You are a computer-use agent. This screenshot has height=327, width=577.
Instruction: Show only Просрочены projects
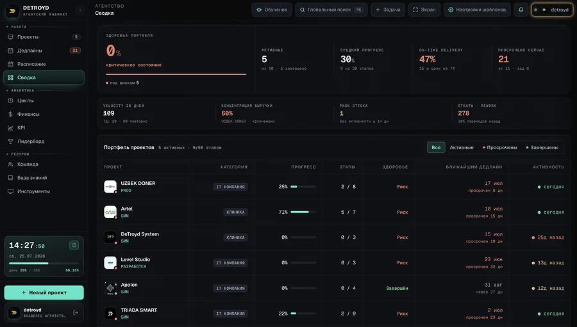[499, 147]
